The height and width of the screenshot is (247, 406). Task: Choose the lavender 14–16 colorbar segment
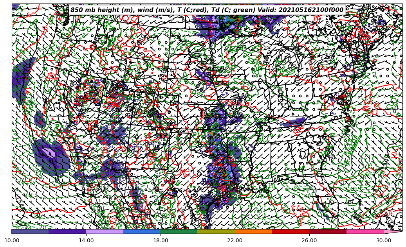pyautogui.click(x=105, y=232)
